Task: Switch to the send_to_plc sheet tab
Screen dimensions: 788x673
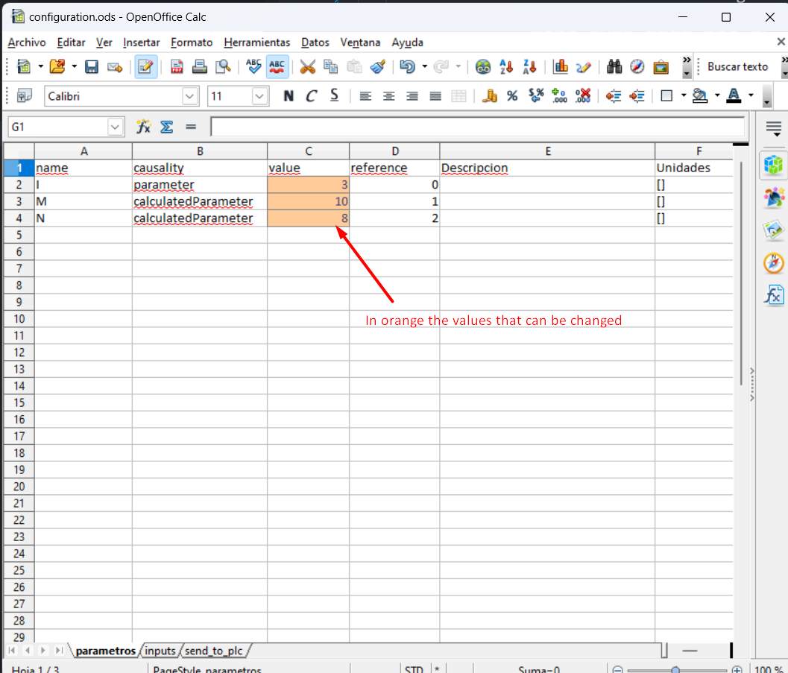Action: [215, 651]
